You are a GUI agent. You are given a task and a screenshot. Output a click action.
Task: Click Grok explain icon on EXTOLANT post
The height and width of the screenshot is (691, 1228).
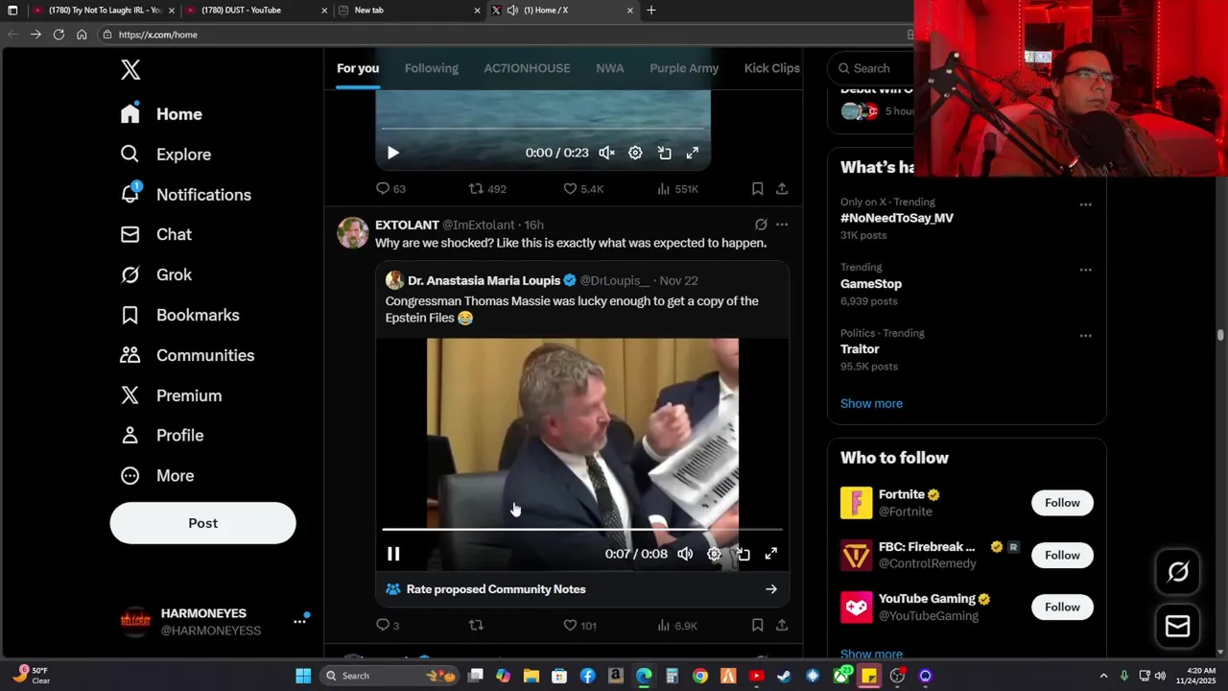tap(761, 225)
